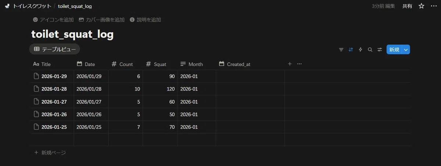Open the lightning bolt automations icon
Viewport: 441px width, 166px height.
[361, 49]
